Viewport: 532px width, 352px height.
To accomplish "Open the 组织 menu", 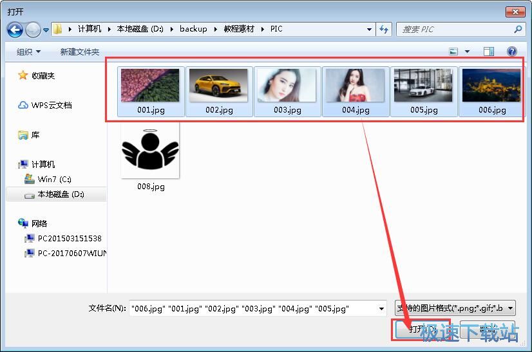I will [28, 52].
